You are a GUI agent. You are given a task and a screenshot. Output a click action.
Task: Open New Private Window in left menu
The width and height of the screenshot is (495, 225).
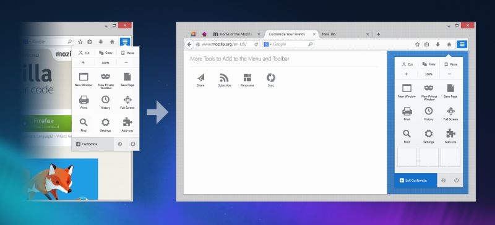(105, 80)
